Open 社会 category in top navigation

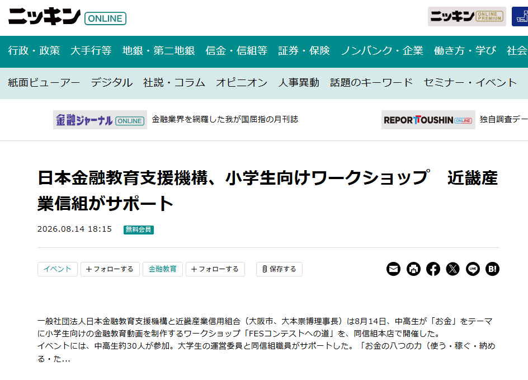517,51
